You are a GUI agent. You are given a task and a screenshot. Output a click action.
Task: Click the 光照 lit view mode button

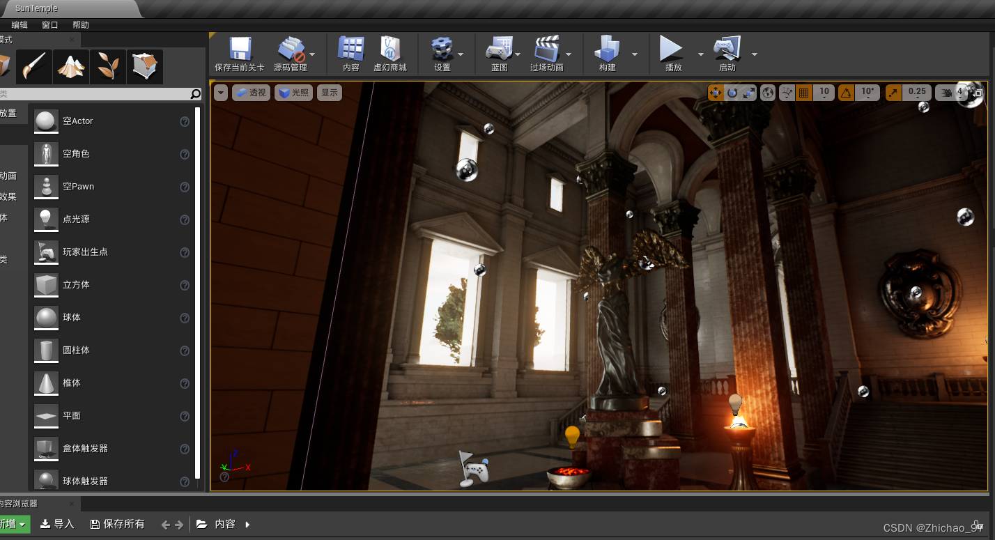tap(293, 93)
